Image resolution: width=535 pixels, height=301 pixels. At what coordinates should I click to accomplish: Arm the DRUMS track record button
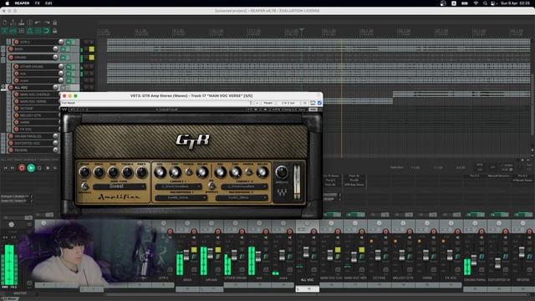11,58
